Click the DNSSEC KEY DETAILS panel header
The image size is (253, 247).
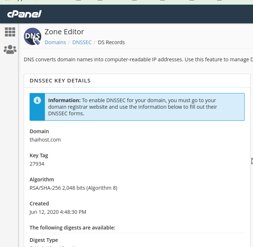coord(60,81)
